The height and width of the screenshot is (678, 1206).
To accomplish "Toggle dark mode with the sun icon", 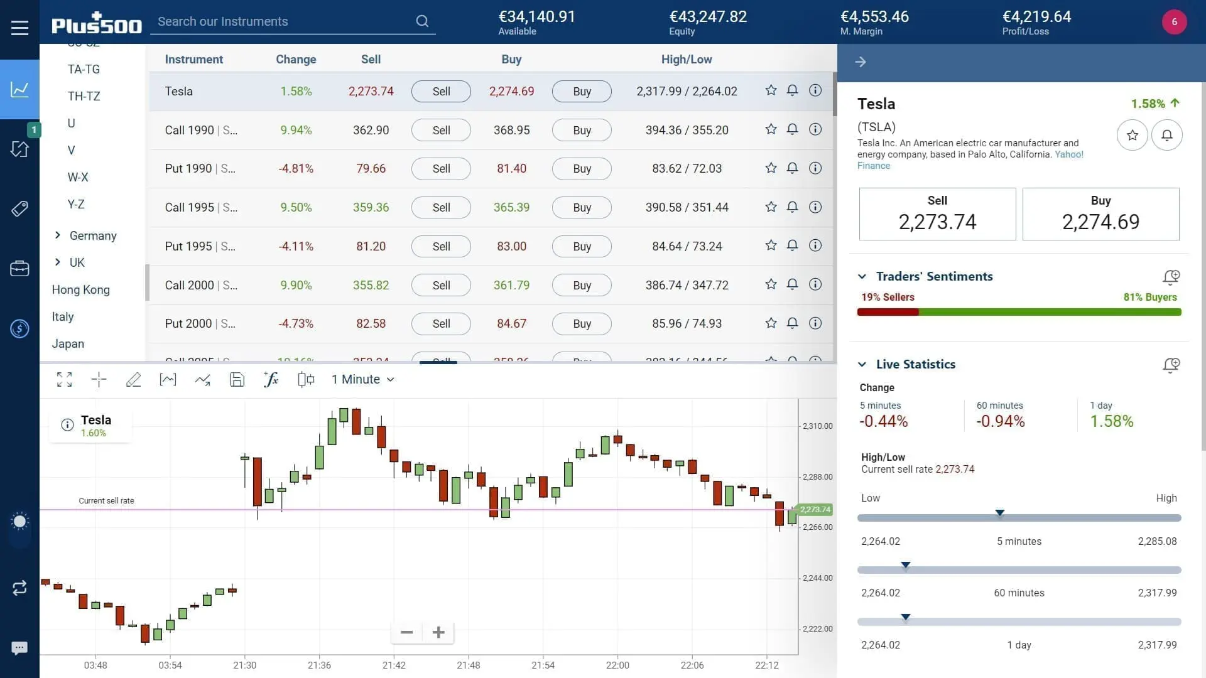I will coord(19,521).
